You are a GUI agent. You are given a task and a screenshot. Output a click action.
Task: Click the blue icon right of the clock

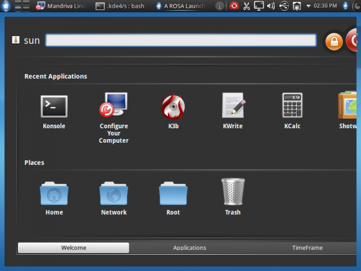pos(345,6)
